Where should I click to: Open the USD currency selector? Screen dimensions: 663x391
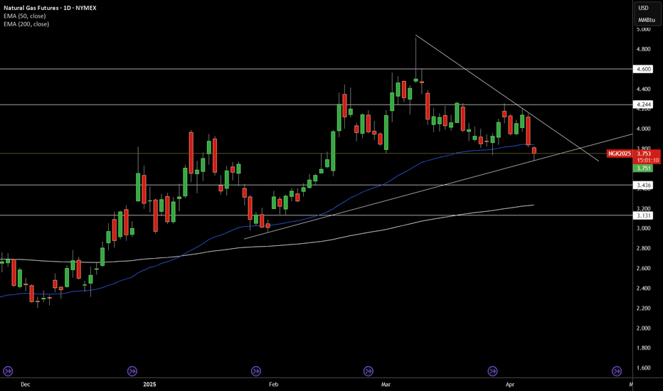tap(643, 8)
